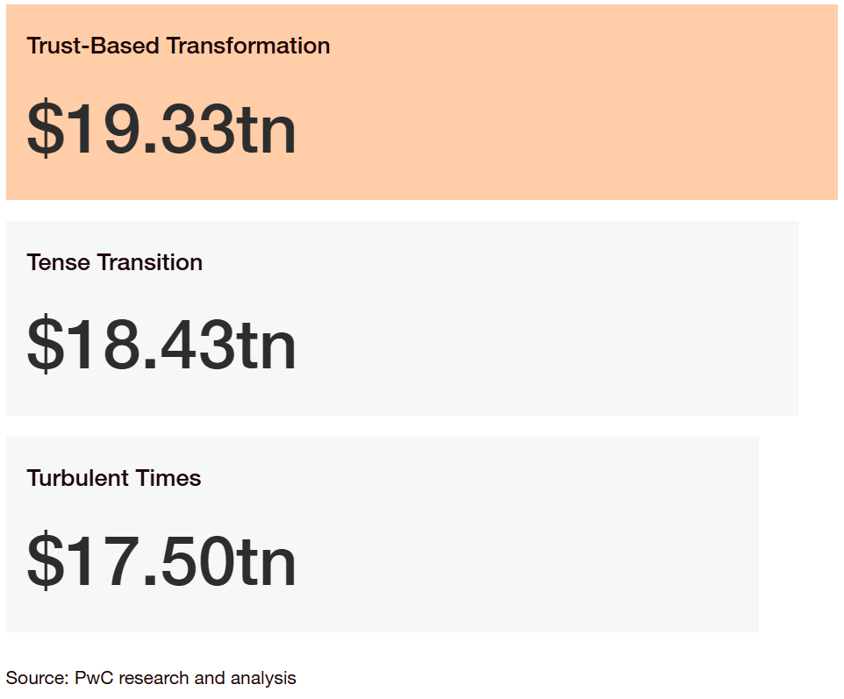This screenshot has width=844, height=699.
Task: Click the word analysis in source caption
Action: pyautogui.click(x=263, y=679)
